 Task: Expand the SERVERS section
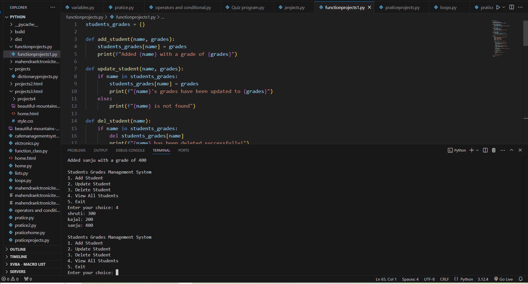pos(32,272)
